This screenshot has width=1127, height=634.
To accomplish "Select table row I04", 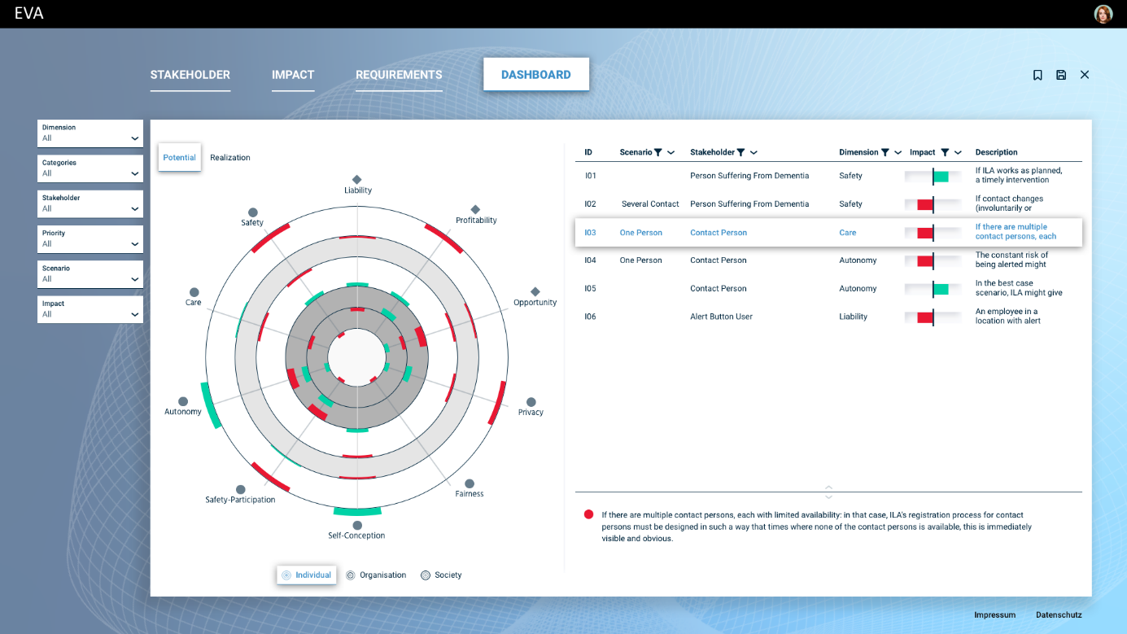I will pos(828,260).
